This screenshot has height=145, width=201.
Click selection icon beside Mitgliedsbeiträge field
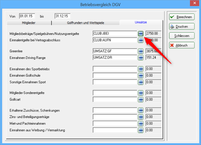141,33
